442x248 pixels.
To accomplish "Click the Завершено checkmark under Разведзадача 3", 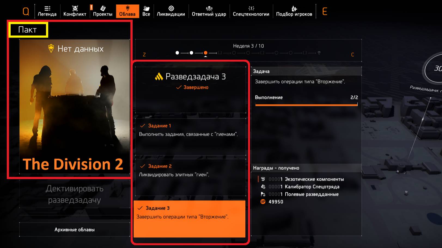I will [x=178, y=87].
